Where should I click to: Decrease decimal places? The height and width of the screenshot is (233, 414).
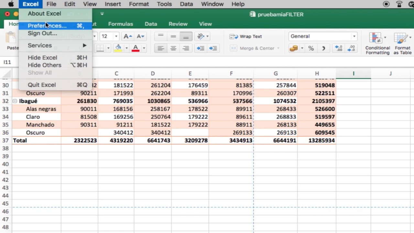[351, 48]
